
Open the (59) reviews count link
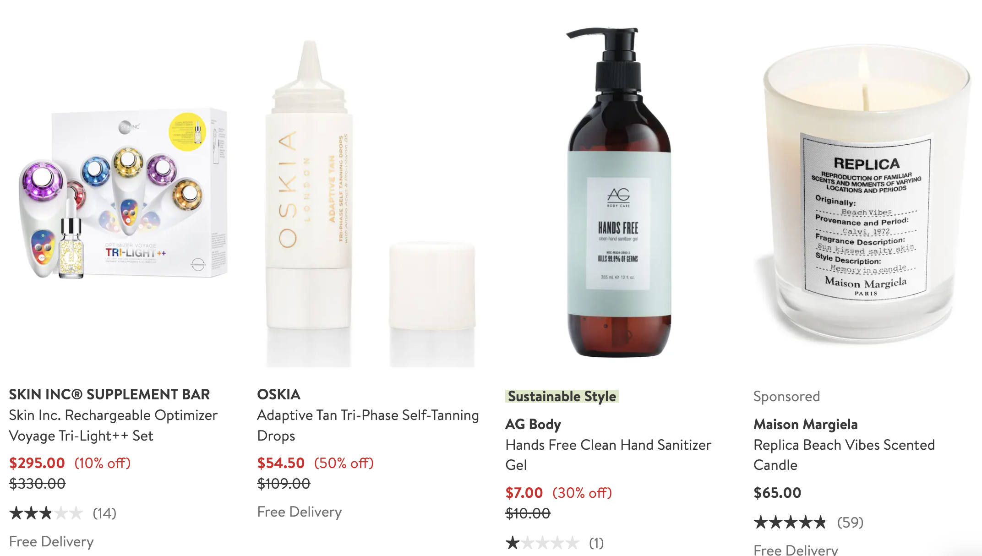click(850, 523)
